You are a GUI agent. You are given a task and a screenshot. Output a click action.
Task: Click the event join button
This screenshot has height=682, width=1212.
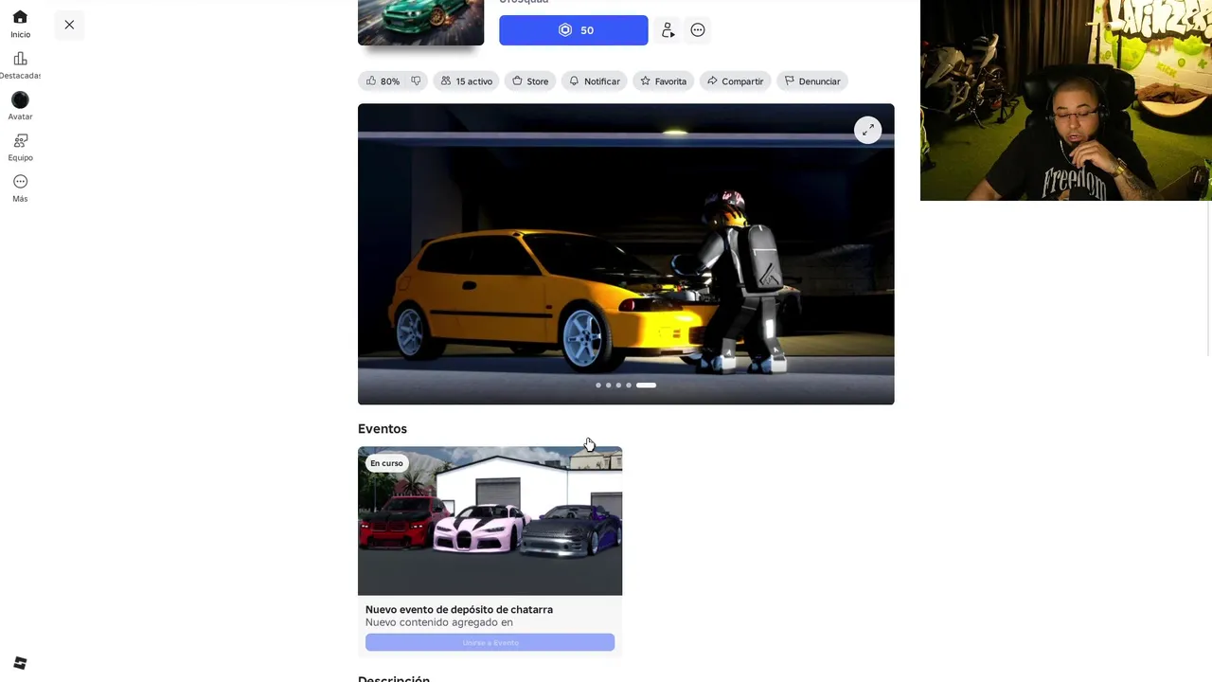click(x=490, y=642)
